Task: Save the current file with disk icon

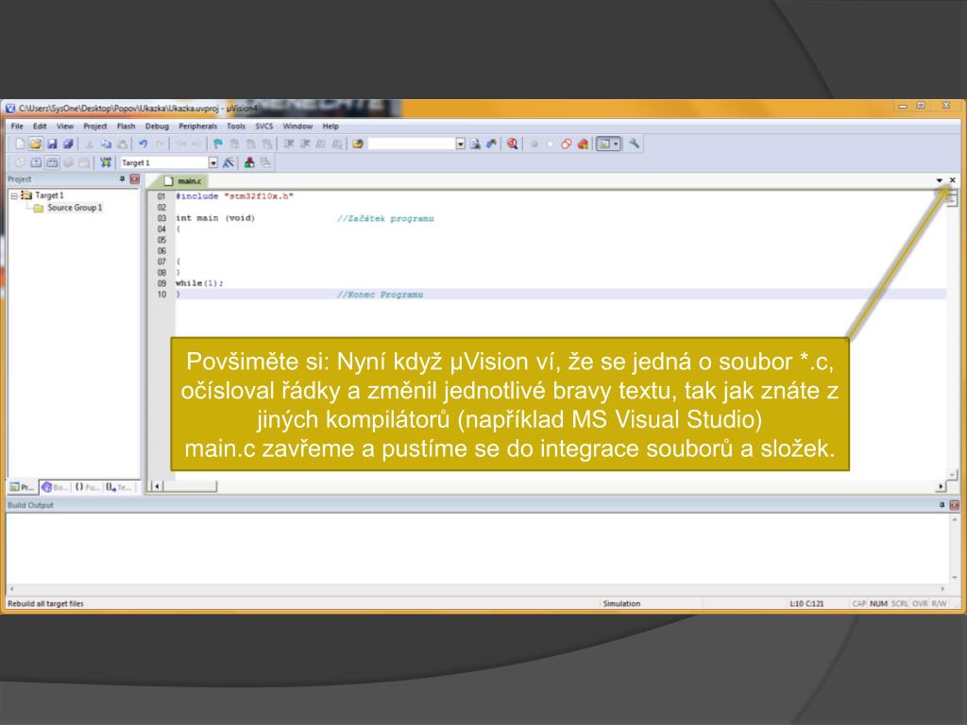Action: point(52,144)
